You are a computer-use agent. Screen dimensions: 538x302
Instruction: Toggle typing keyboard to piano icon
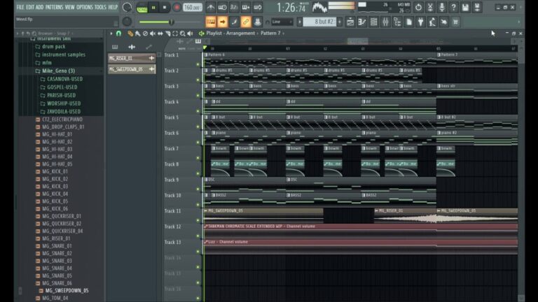(211, 22)
